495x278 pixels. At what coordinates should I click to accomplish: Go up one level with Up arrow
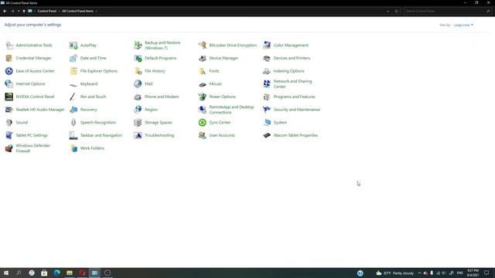tap(24, 11)
